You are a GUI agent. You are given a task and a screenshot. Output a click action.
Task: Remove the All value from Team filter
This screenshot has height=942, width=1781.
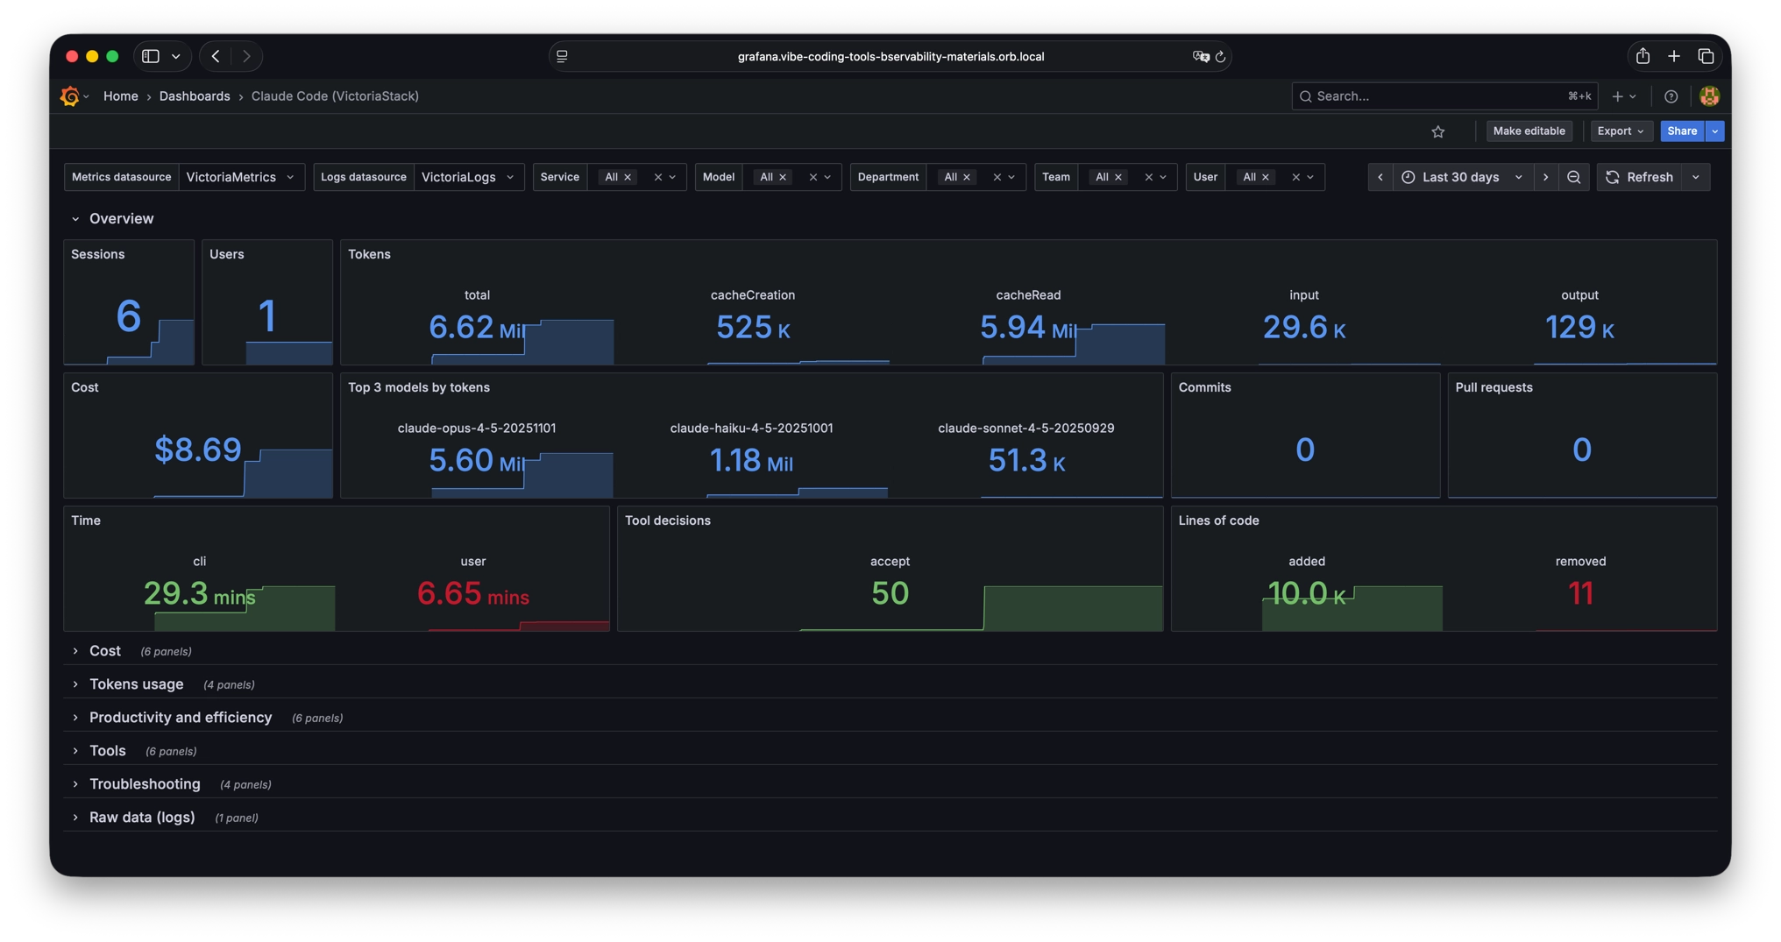pyautogui.click(x=1118, y=177)
